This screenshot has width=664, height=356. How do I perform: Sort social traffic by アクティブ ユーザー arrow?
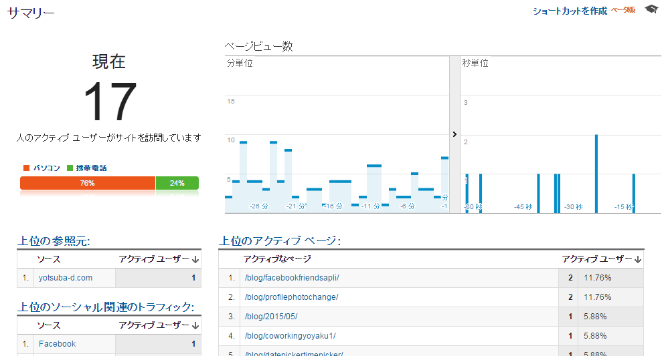point(195,325)
